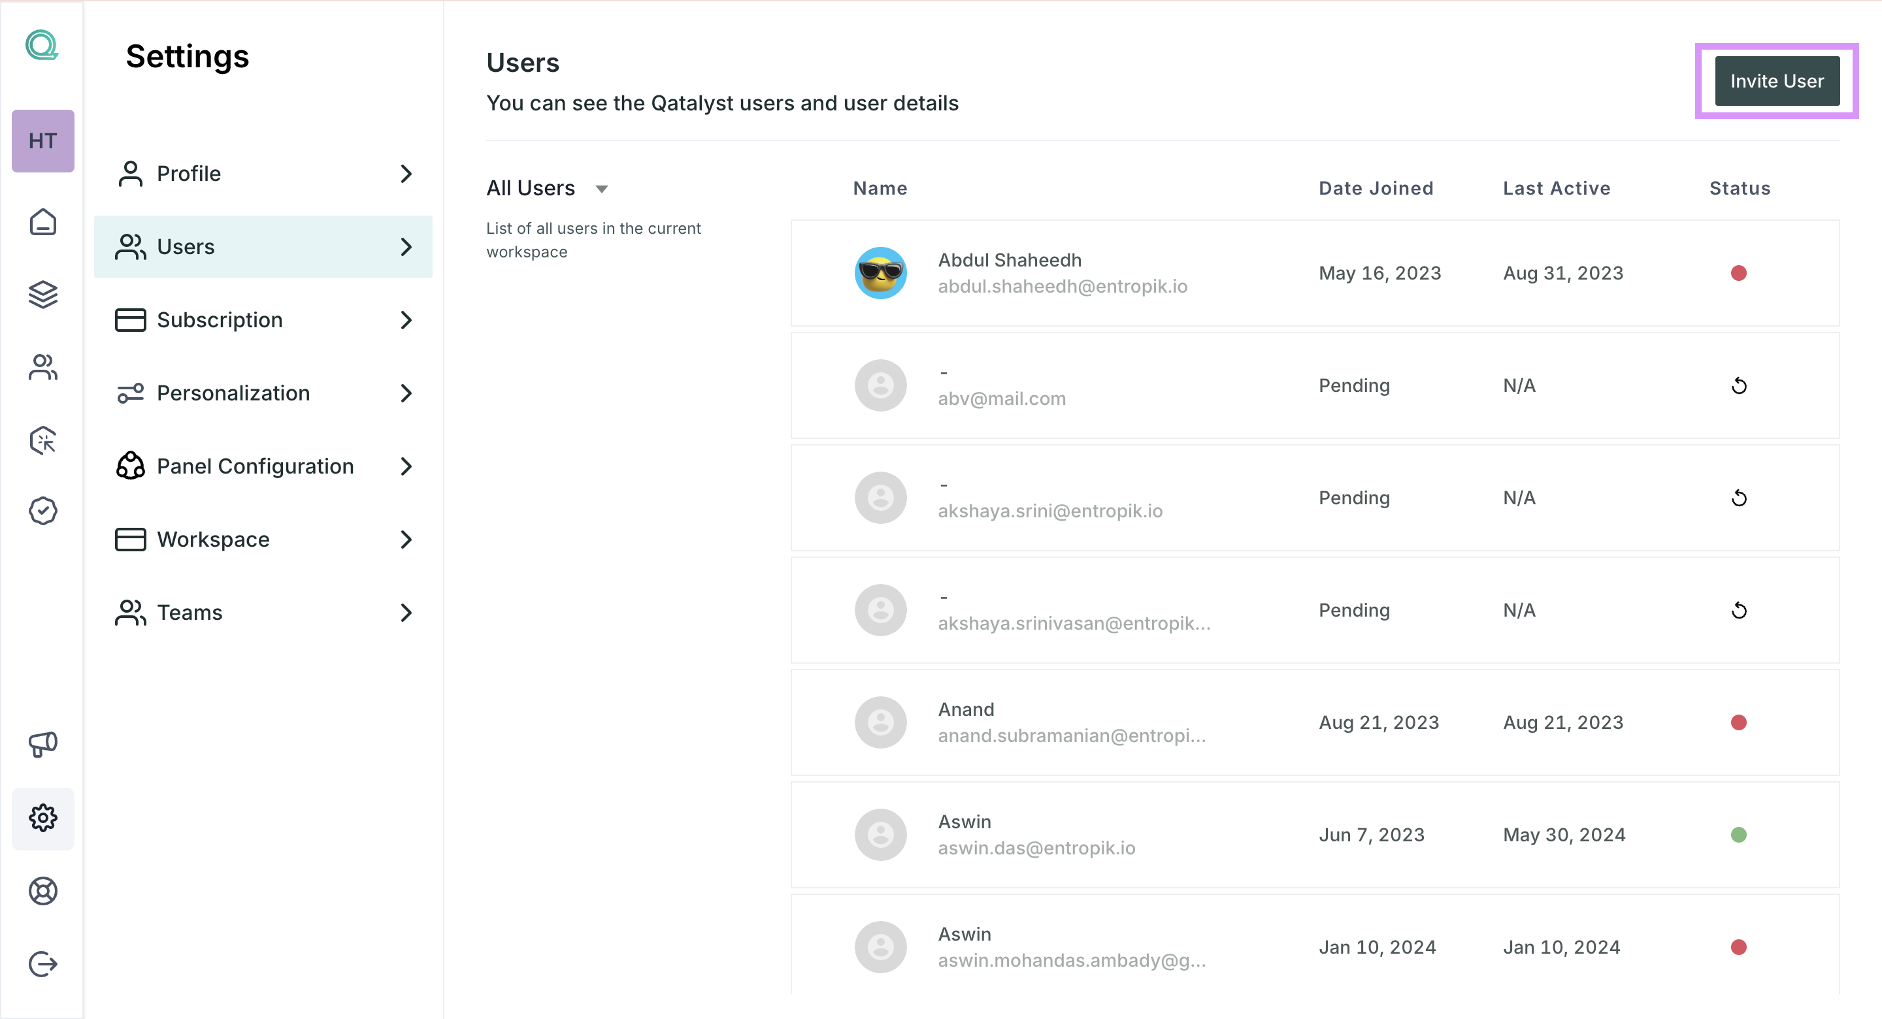This screenshot has width=1882, height=1019.
Task: Resend invite for akshaya.srini@entropik.io
Action: (x=1739, y=498)
